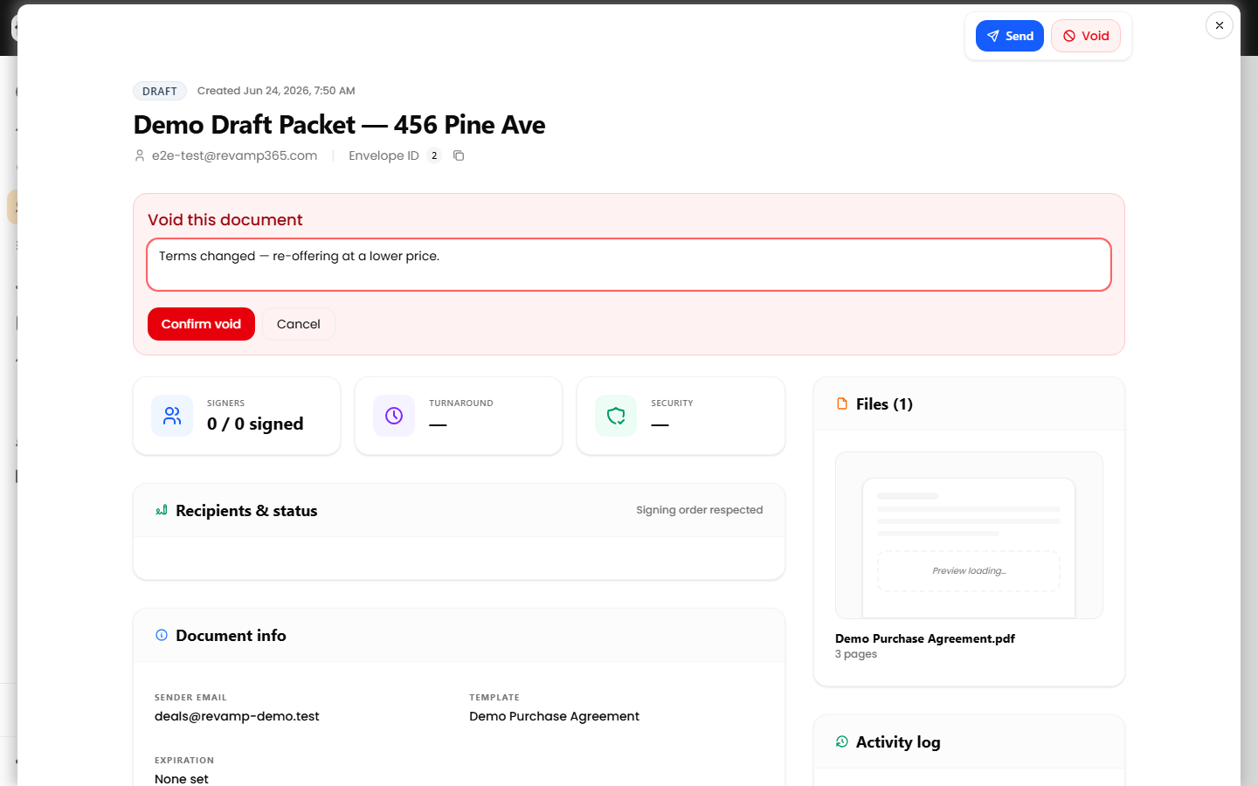The height and width of the screenshot is (786, 1258).
Task: Click the Activity log history icon
Action: 842,741
